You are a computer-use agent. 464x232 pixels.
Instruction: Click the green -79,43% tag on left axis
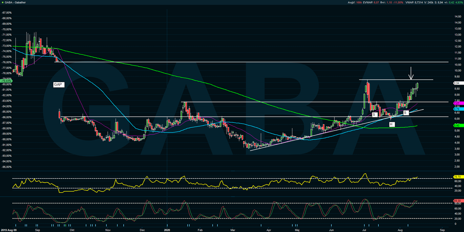point(6,81)
